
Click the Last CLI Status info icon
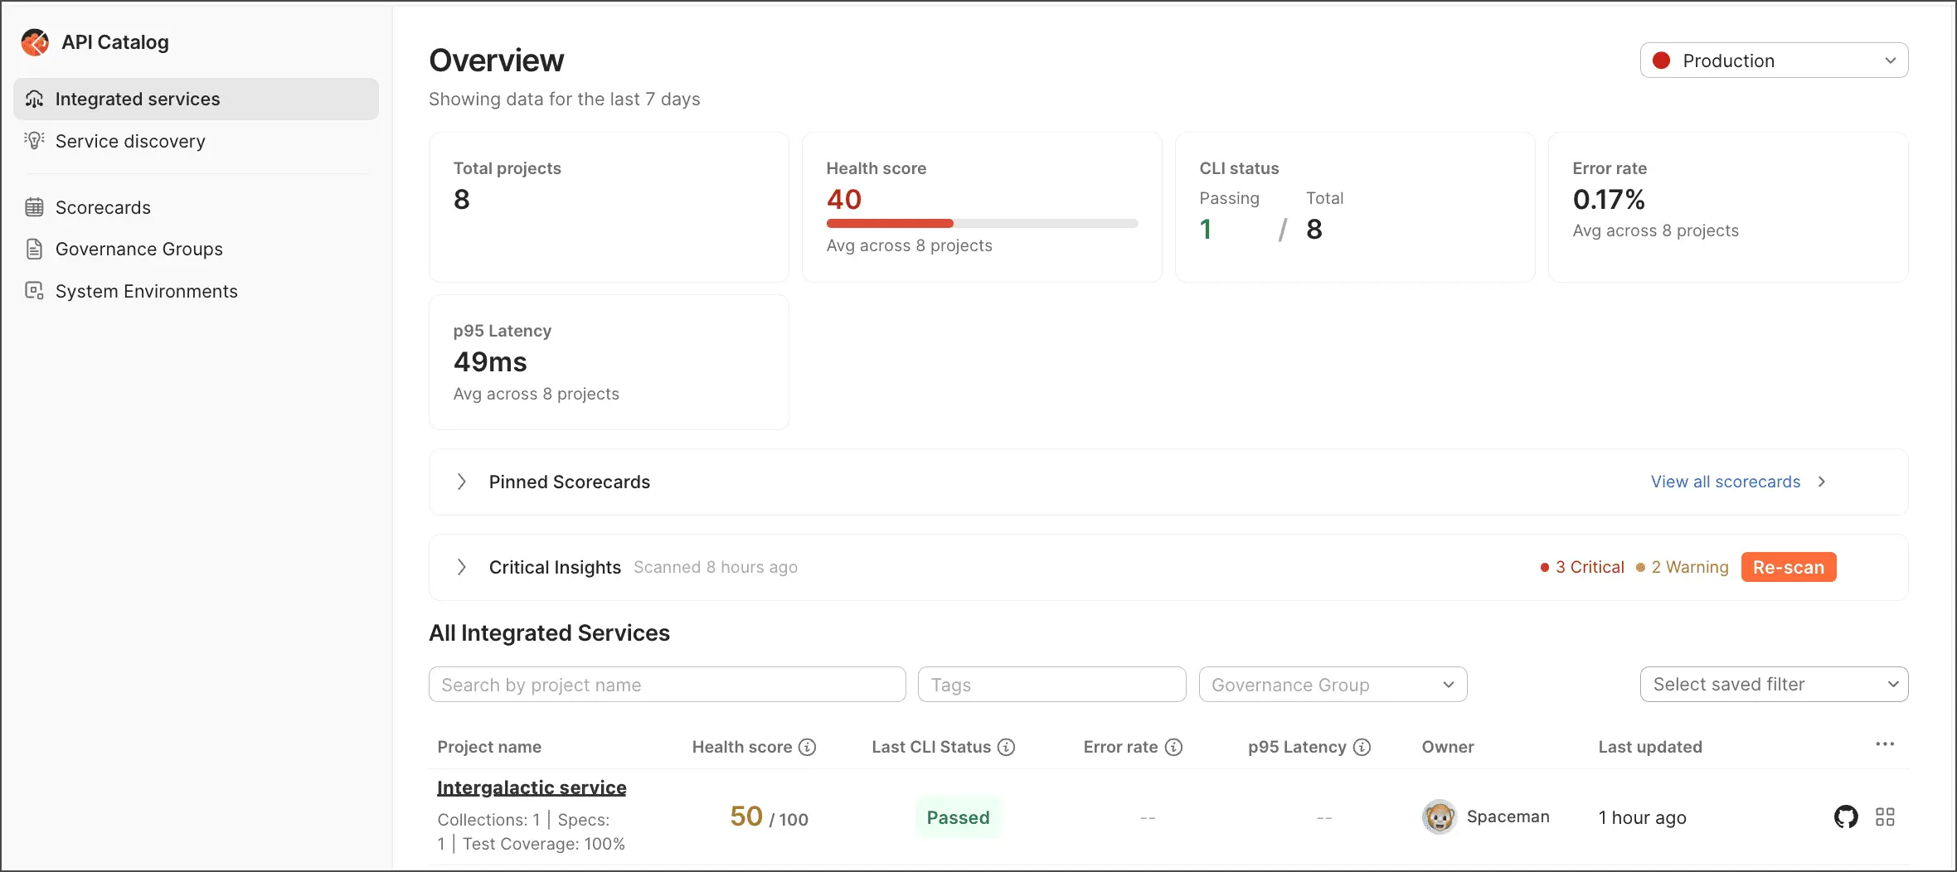point(1006,747)
